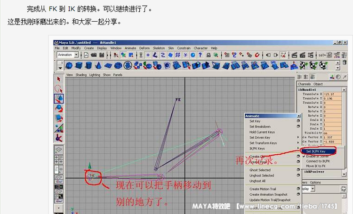Screen dimensions: 353x214
Task: Click the open scene folder icon
Action: coord(94,55)
